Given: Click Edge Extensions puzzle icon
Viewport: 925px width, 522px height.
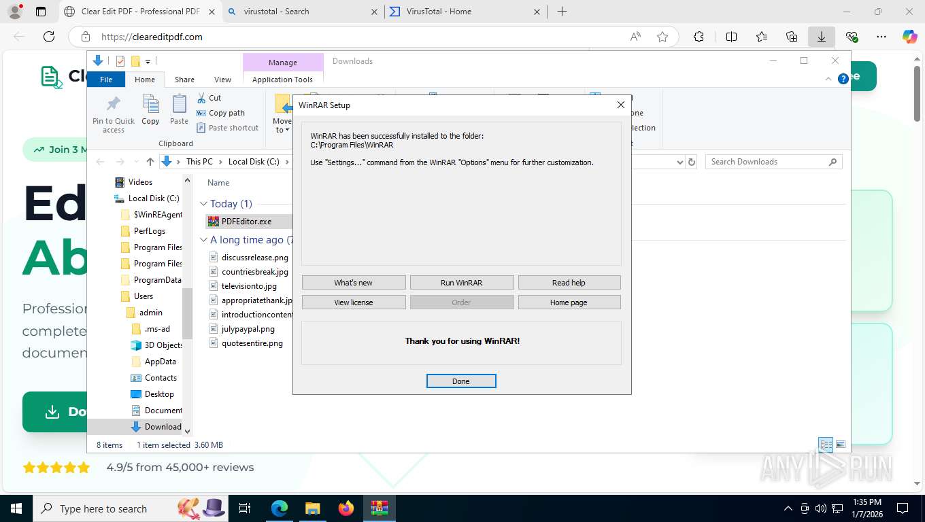Looking at the screenshot, I should click(x=699, y=37).
